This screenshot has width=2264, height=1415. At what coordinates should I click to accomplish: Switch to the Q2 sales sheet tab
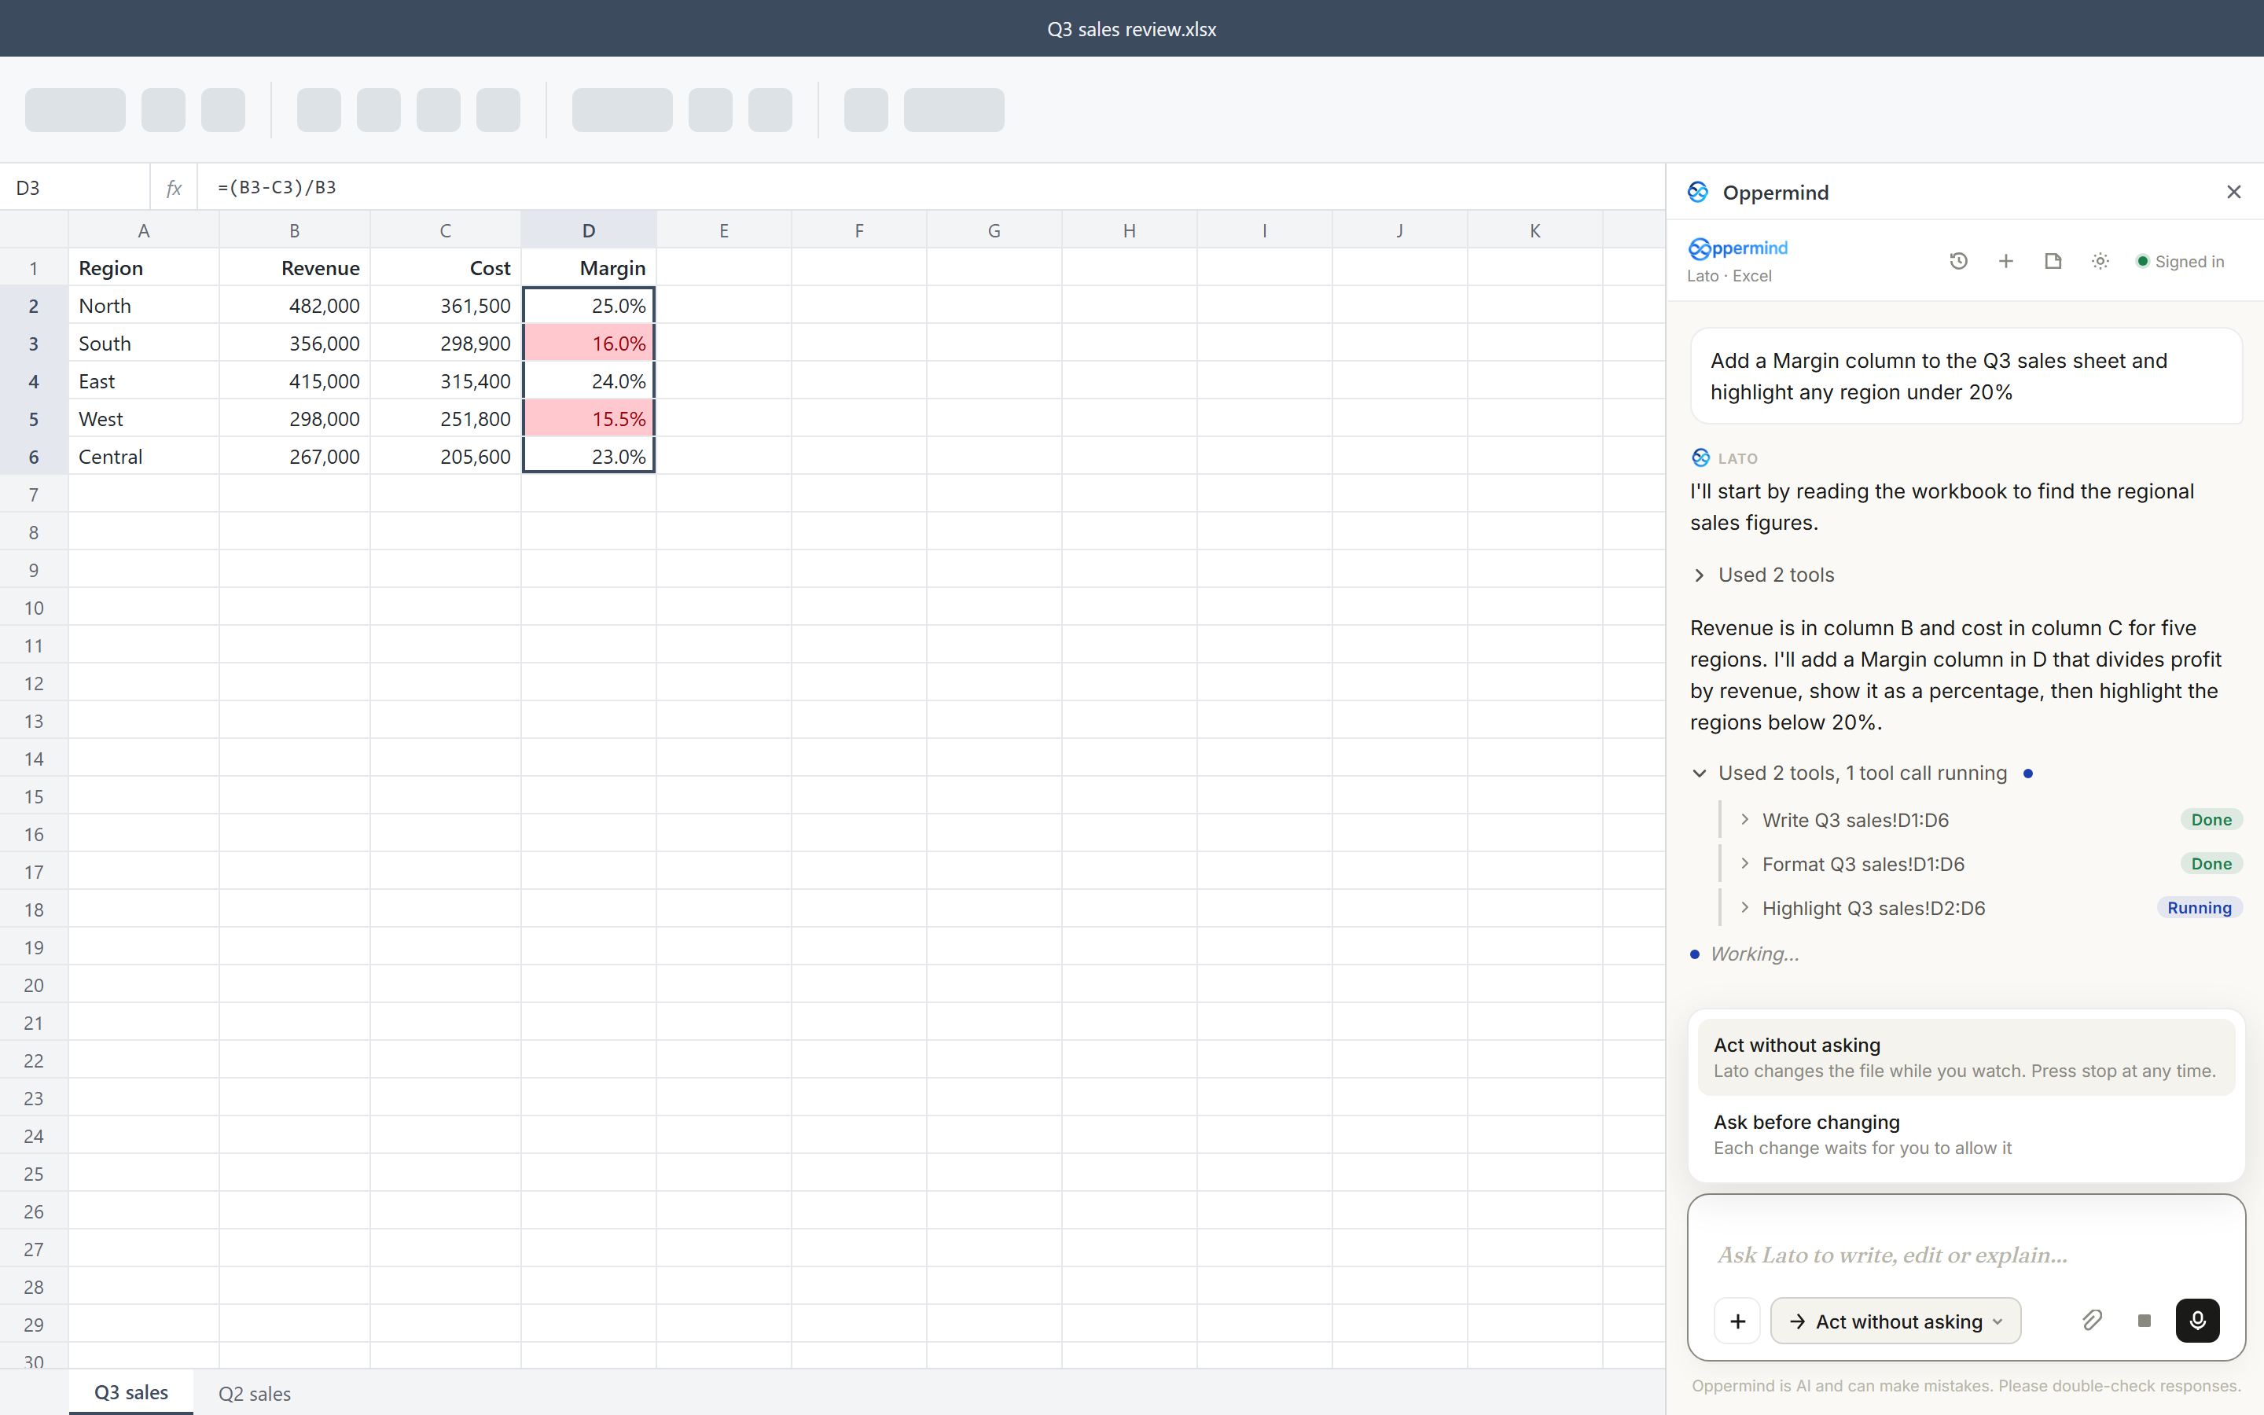[255, 1392]
